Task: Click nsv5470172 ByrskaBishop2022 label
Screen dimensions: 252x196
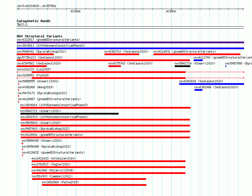Action: coord(42,93)
